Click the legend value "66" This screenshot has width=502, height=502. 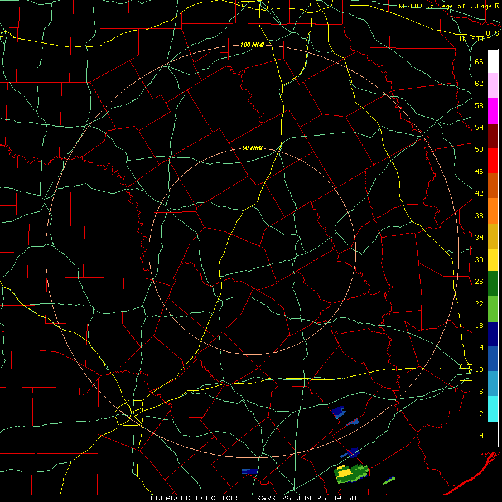point(479,61)
